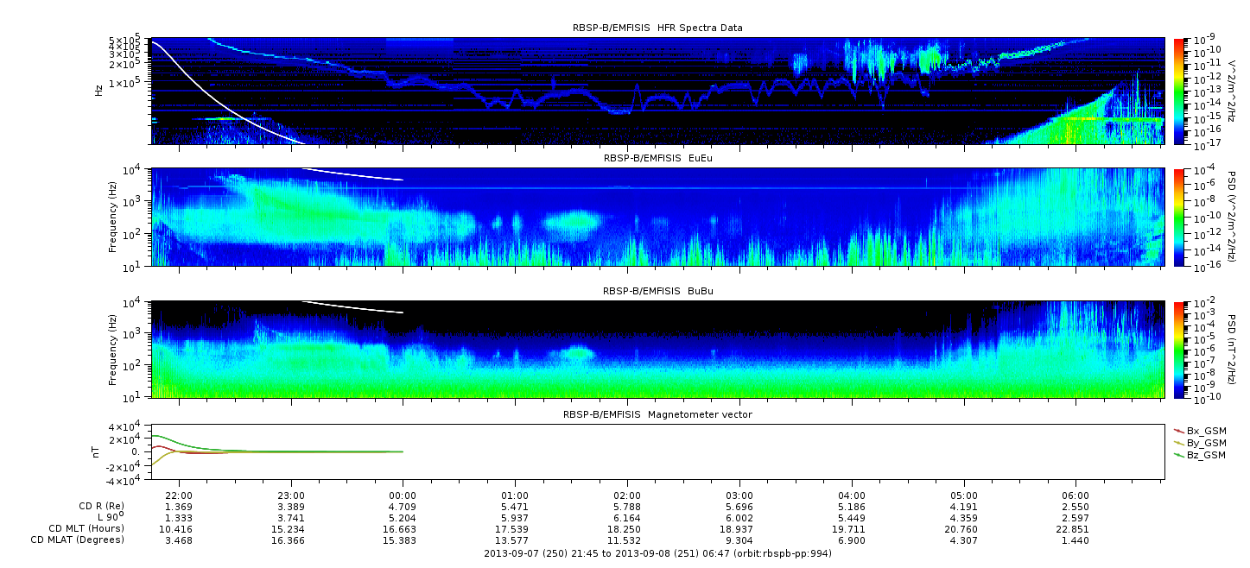
Task: Click the CD R (Re) row label
Action: (95, 507)
